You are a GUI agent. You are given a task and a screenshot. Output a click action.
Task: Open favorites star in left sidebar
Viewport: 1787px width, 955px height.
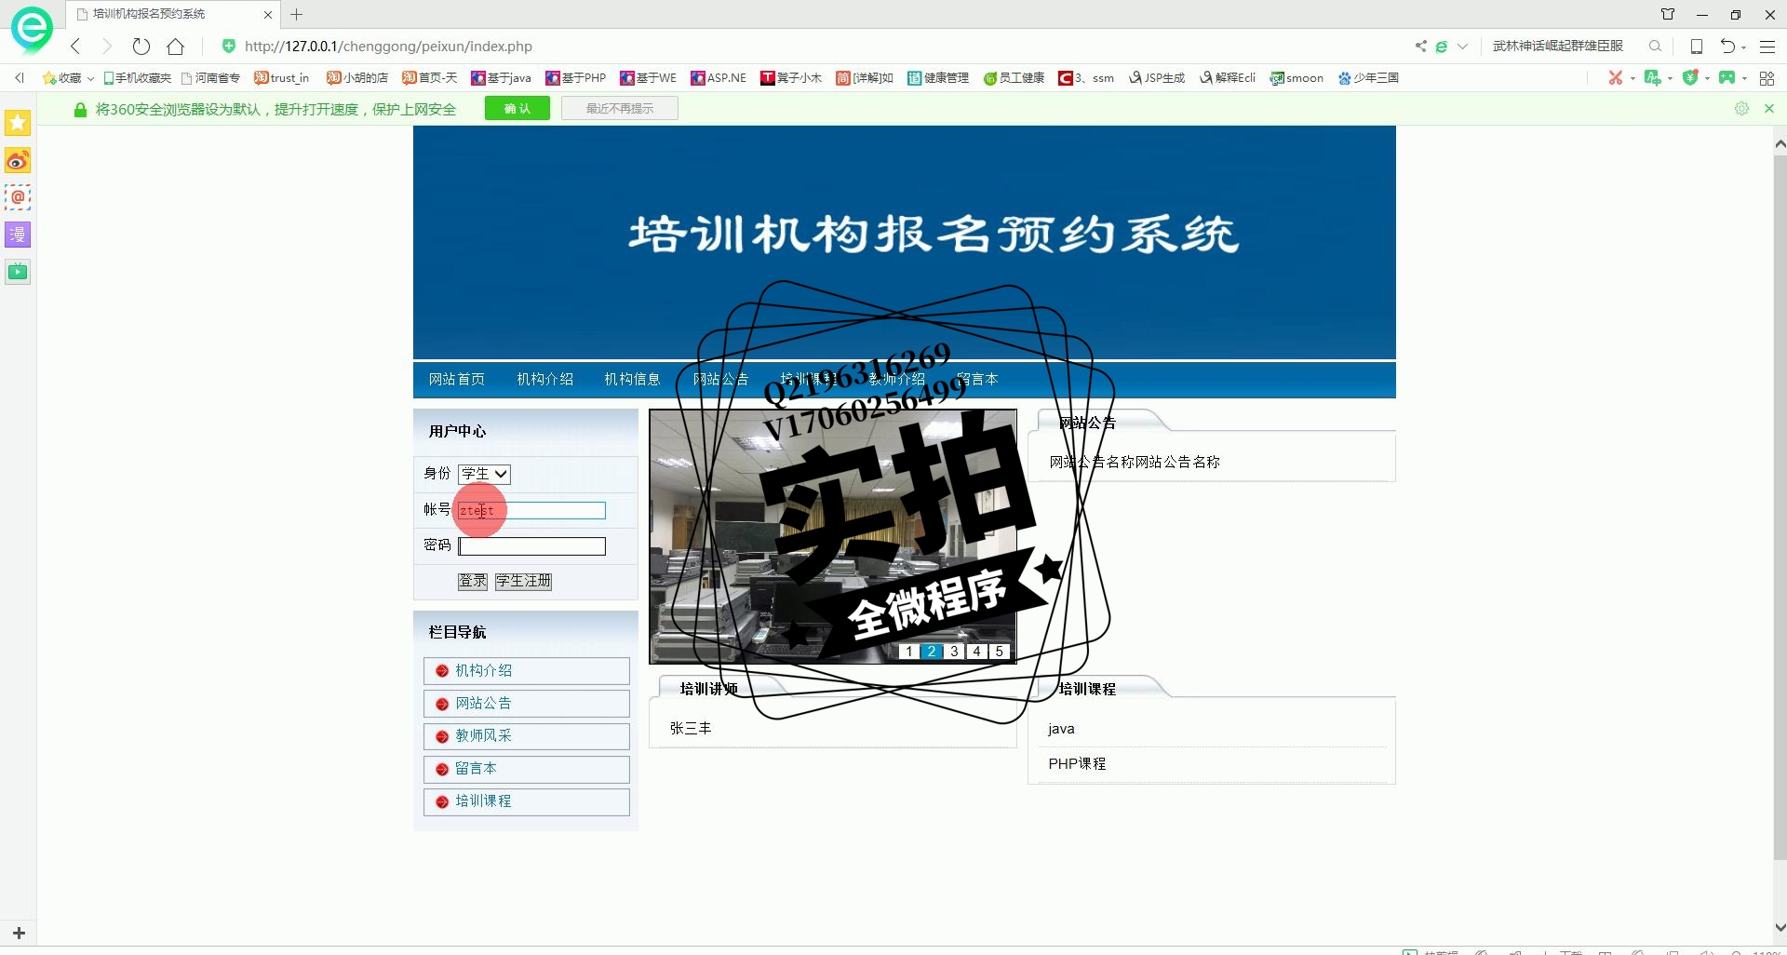click(18, 123)
